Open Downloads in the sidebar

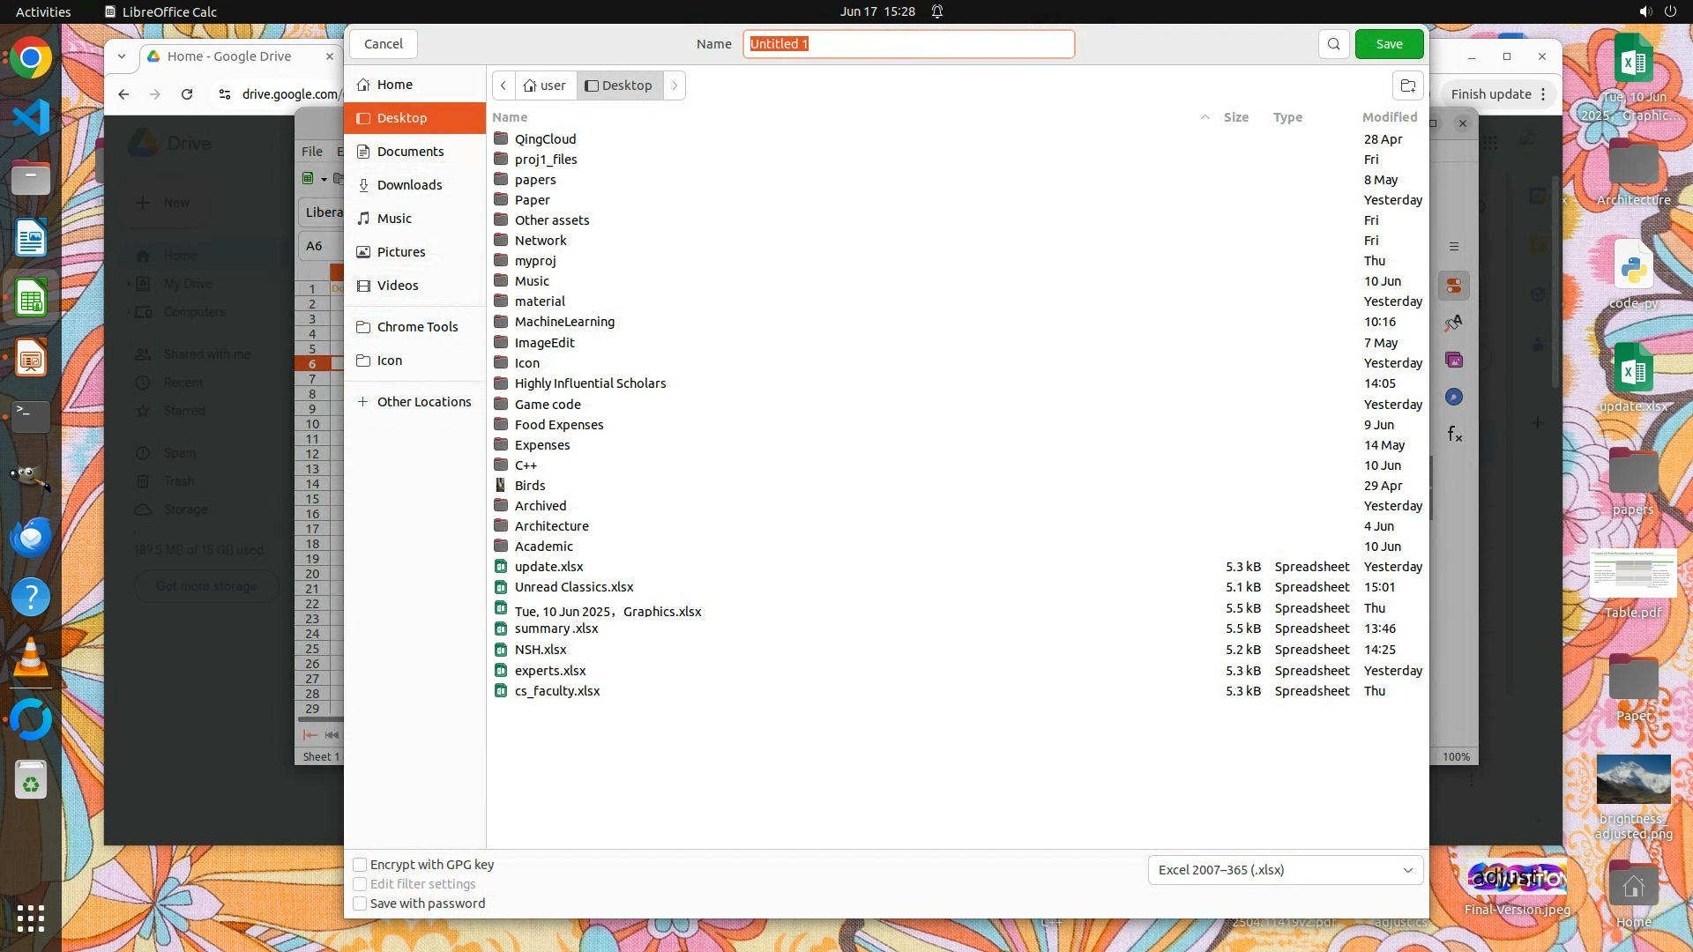point(409,185)
